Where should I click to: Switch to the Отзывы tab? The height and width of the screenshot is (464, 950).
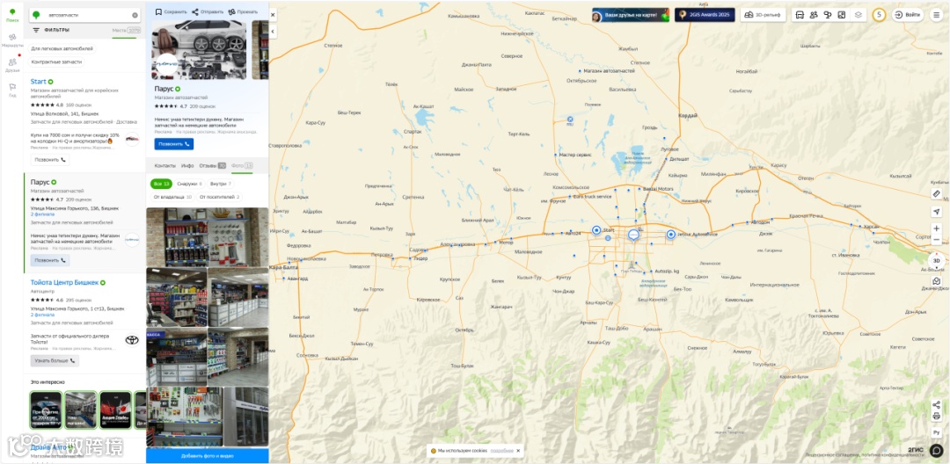point(212,166)
